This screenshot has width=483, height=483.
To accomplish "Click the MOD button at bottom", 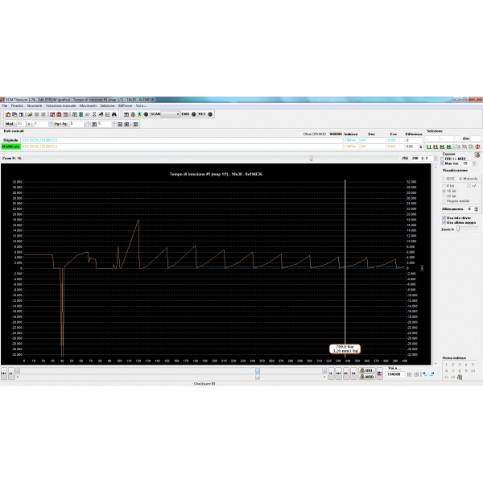I will coord(366,377).
